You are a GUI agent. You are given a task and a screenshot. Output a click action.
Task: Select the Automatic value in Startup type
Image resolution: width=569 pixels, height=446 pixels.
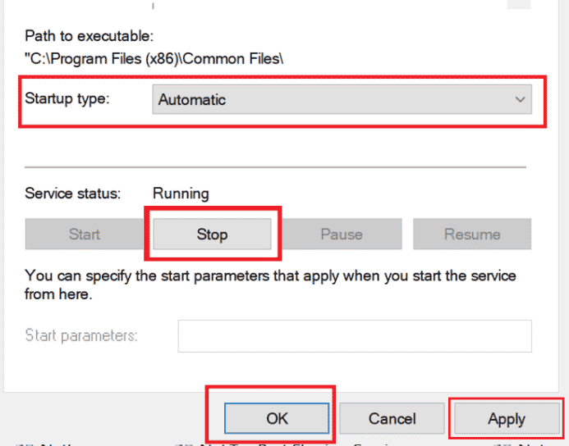(x=192, y=100)
